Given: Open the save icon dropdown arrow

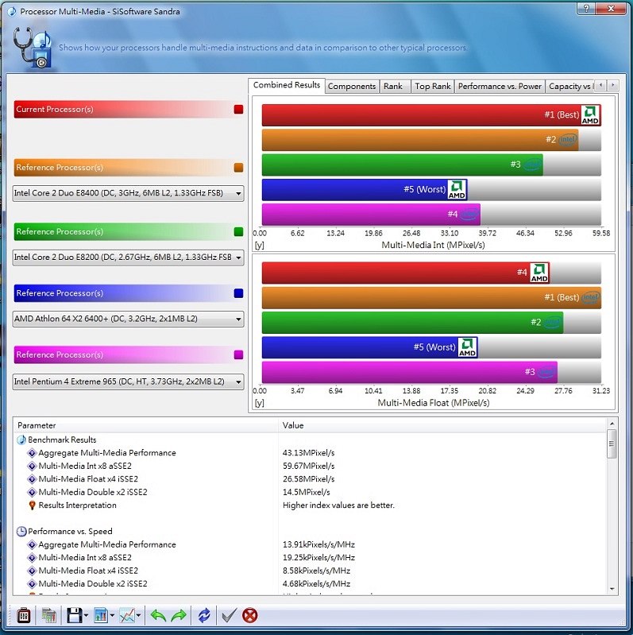Looking at the screenshot, I should pyautogui.click(x=87, y=616).
